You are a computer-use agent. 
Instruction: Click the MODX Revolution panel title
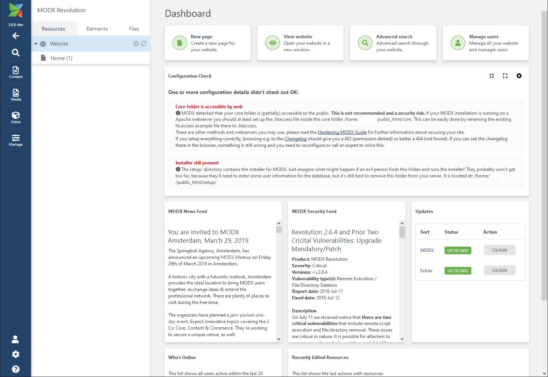(61, 10)
